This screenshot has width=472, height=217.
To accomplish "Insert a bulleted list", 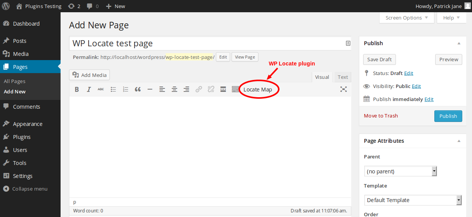I will click(x=113, y=90).
